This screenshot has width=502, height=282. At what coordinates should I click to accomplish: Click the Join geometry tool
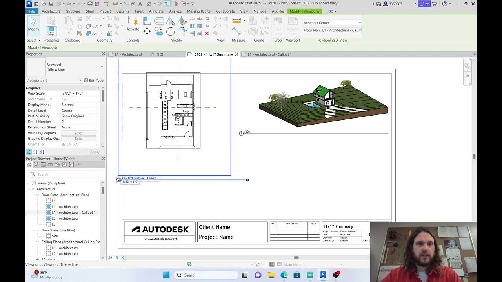pos(93,33)
